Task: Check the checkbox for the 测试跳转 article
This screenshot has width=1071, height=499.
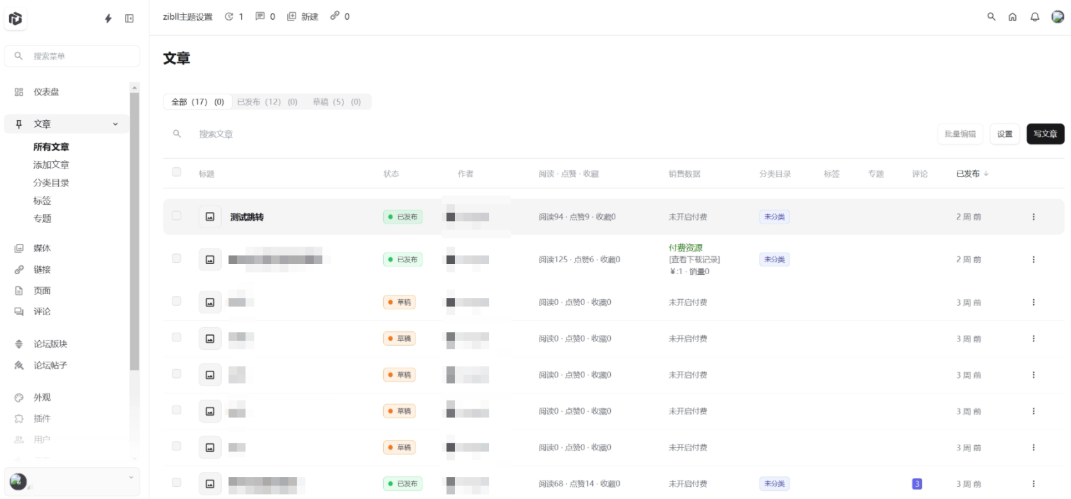Action: coord(176,216)
